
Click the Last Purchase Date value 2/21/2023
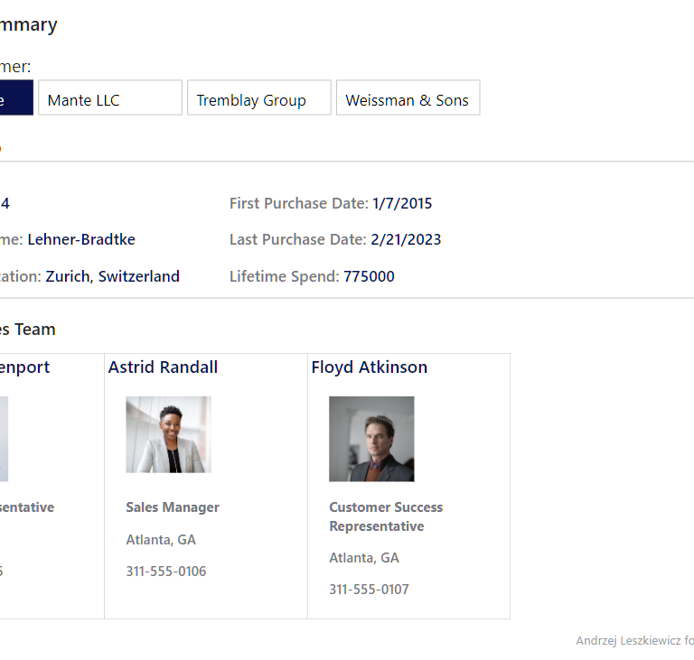click(x=406, y=240)
